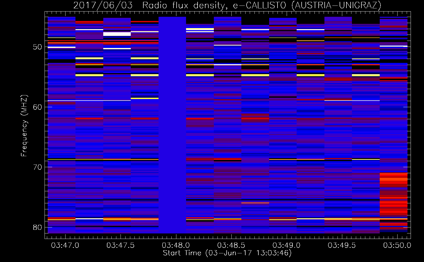Click the plot title '2017/06/03 Radio flux density'
The width and height of the screenshot is (424, 262).
click(227, 5)
